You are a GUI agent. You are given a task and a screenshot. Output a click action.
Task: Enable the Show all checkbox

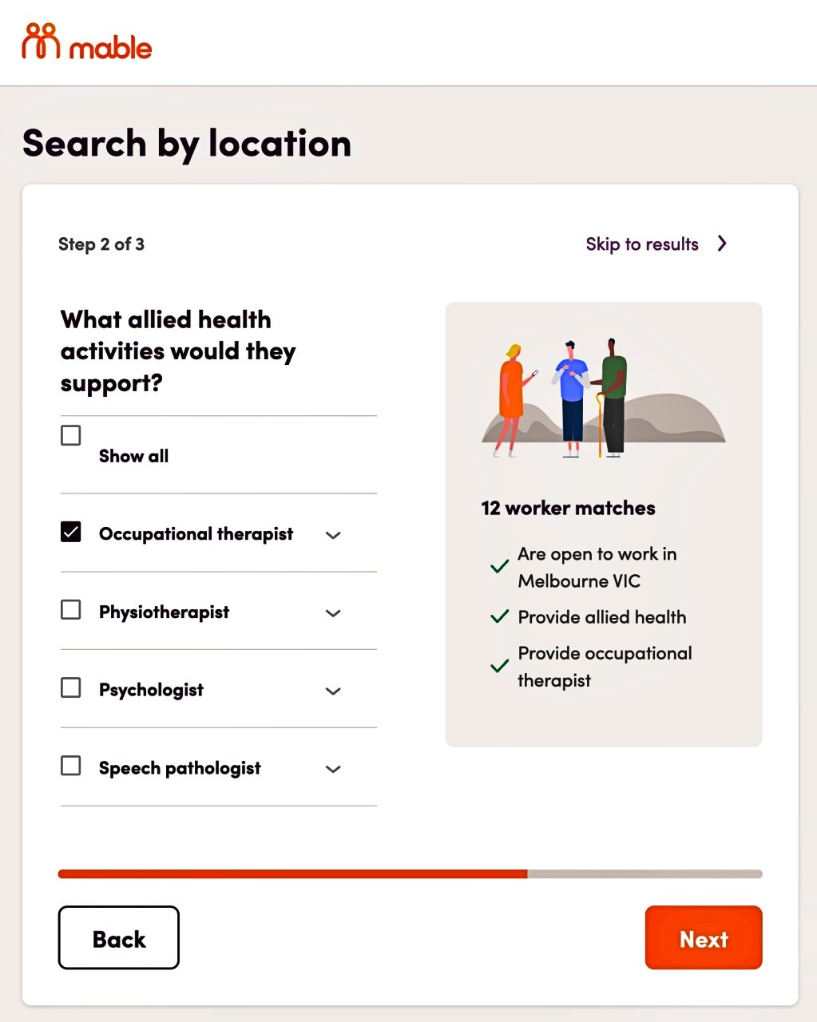click(x=71, y=435)
